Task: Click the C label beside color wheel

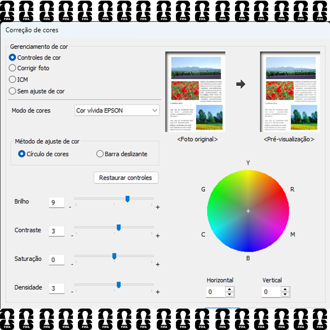Action: (203, 234)
